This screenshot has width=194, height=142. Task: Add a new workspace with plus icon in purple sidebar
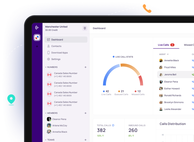point(37,47)
